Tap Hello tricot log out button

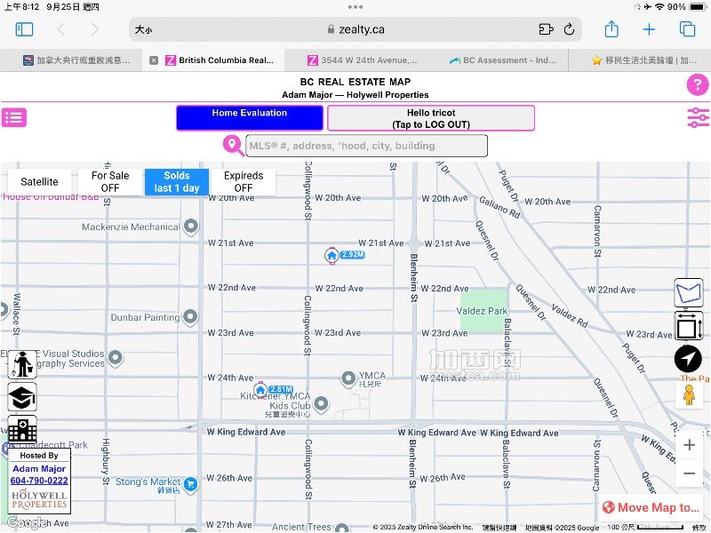pos(431,118)
